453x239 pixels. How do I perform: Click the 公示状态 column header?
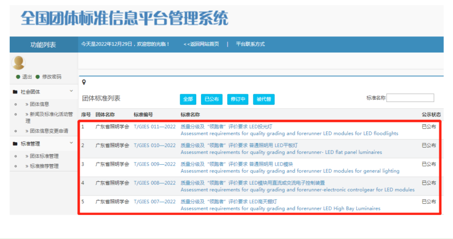pyautogui.click(x=431, y=115)
